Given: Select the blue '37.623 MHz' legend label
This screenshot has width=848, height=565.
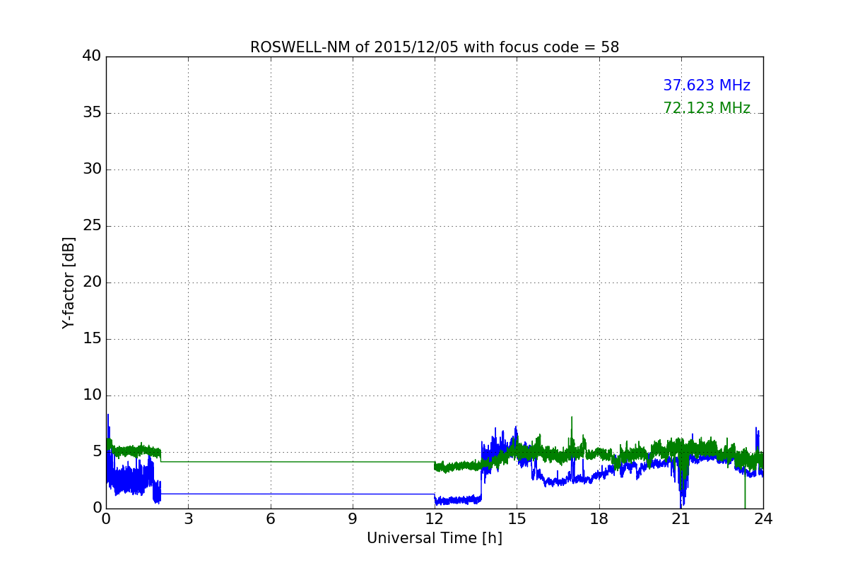Looking at the screenshot, I should click(707, 85).
